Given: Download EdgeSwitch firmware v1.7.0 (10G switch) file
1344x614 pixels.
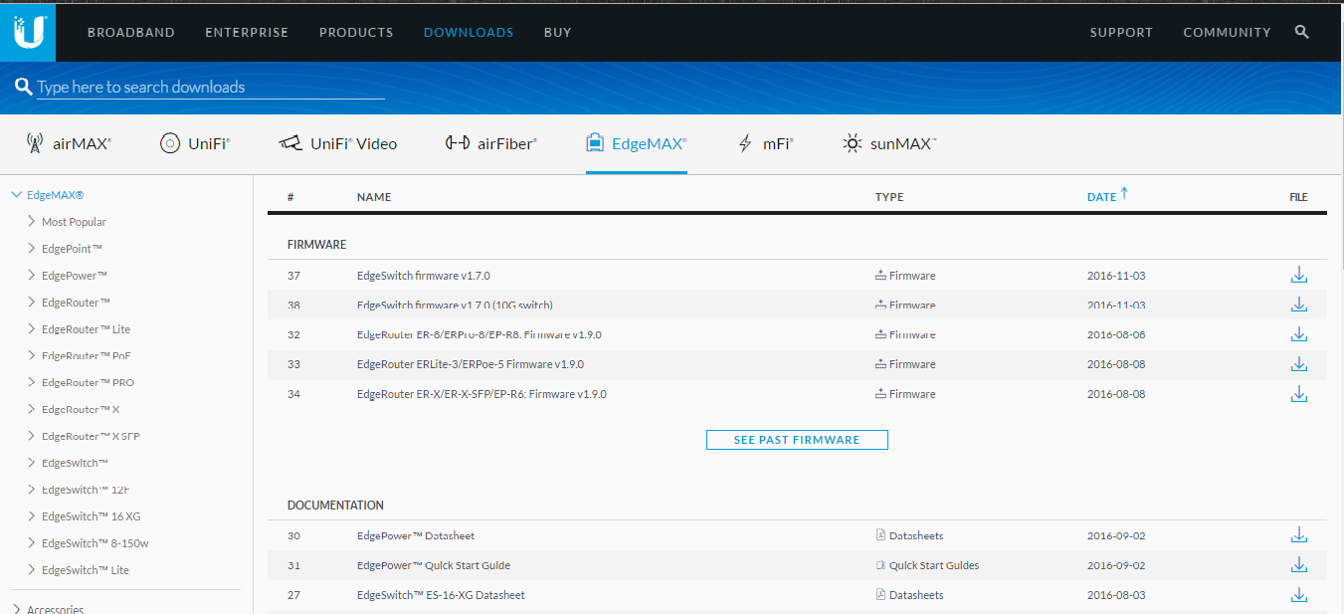Looking at the screenshot, I should point(1298,306).
